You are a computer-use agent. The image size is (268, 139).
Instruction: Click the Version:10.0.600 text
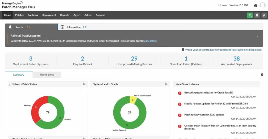(239, 5)
